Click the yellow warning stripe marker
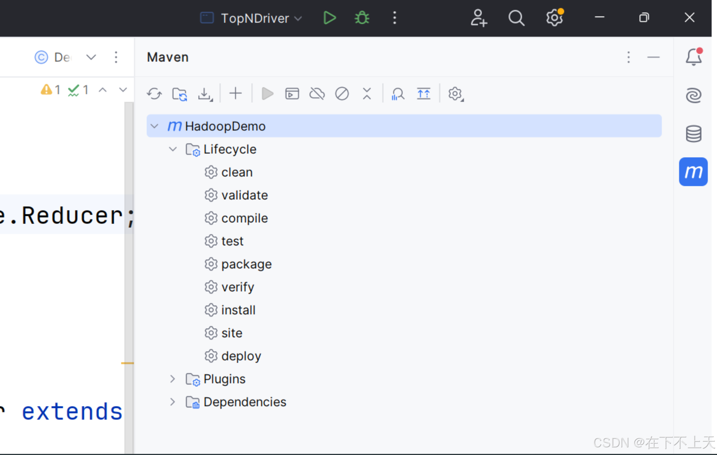 pos(127,363)
